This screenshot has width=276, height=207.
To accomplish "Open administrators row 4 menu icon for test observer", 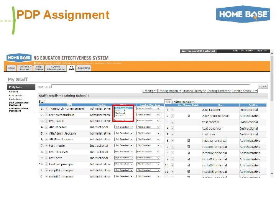I will click(x=172, y=128).
